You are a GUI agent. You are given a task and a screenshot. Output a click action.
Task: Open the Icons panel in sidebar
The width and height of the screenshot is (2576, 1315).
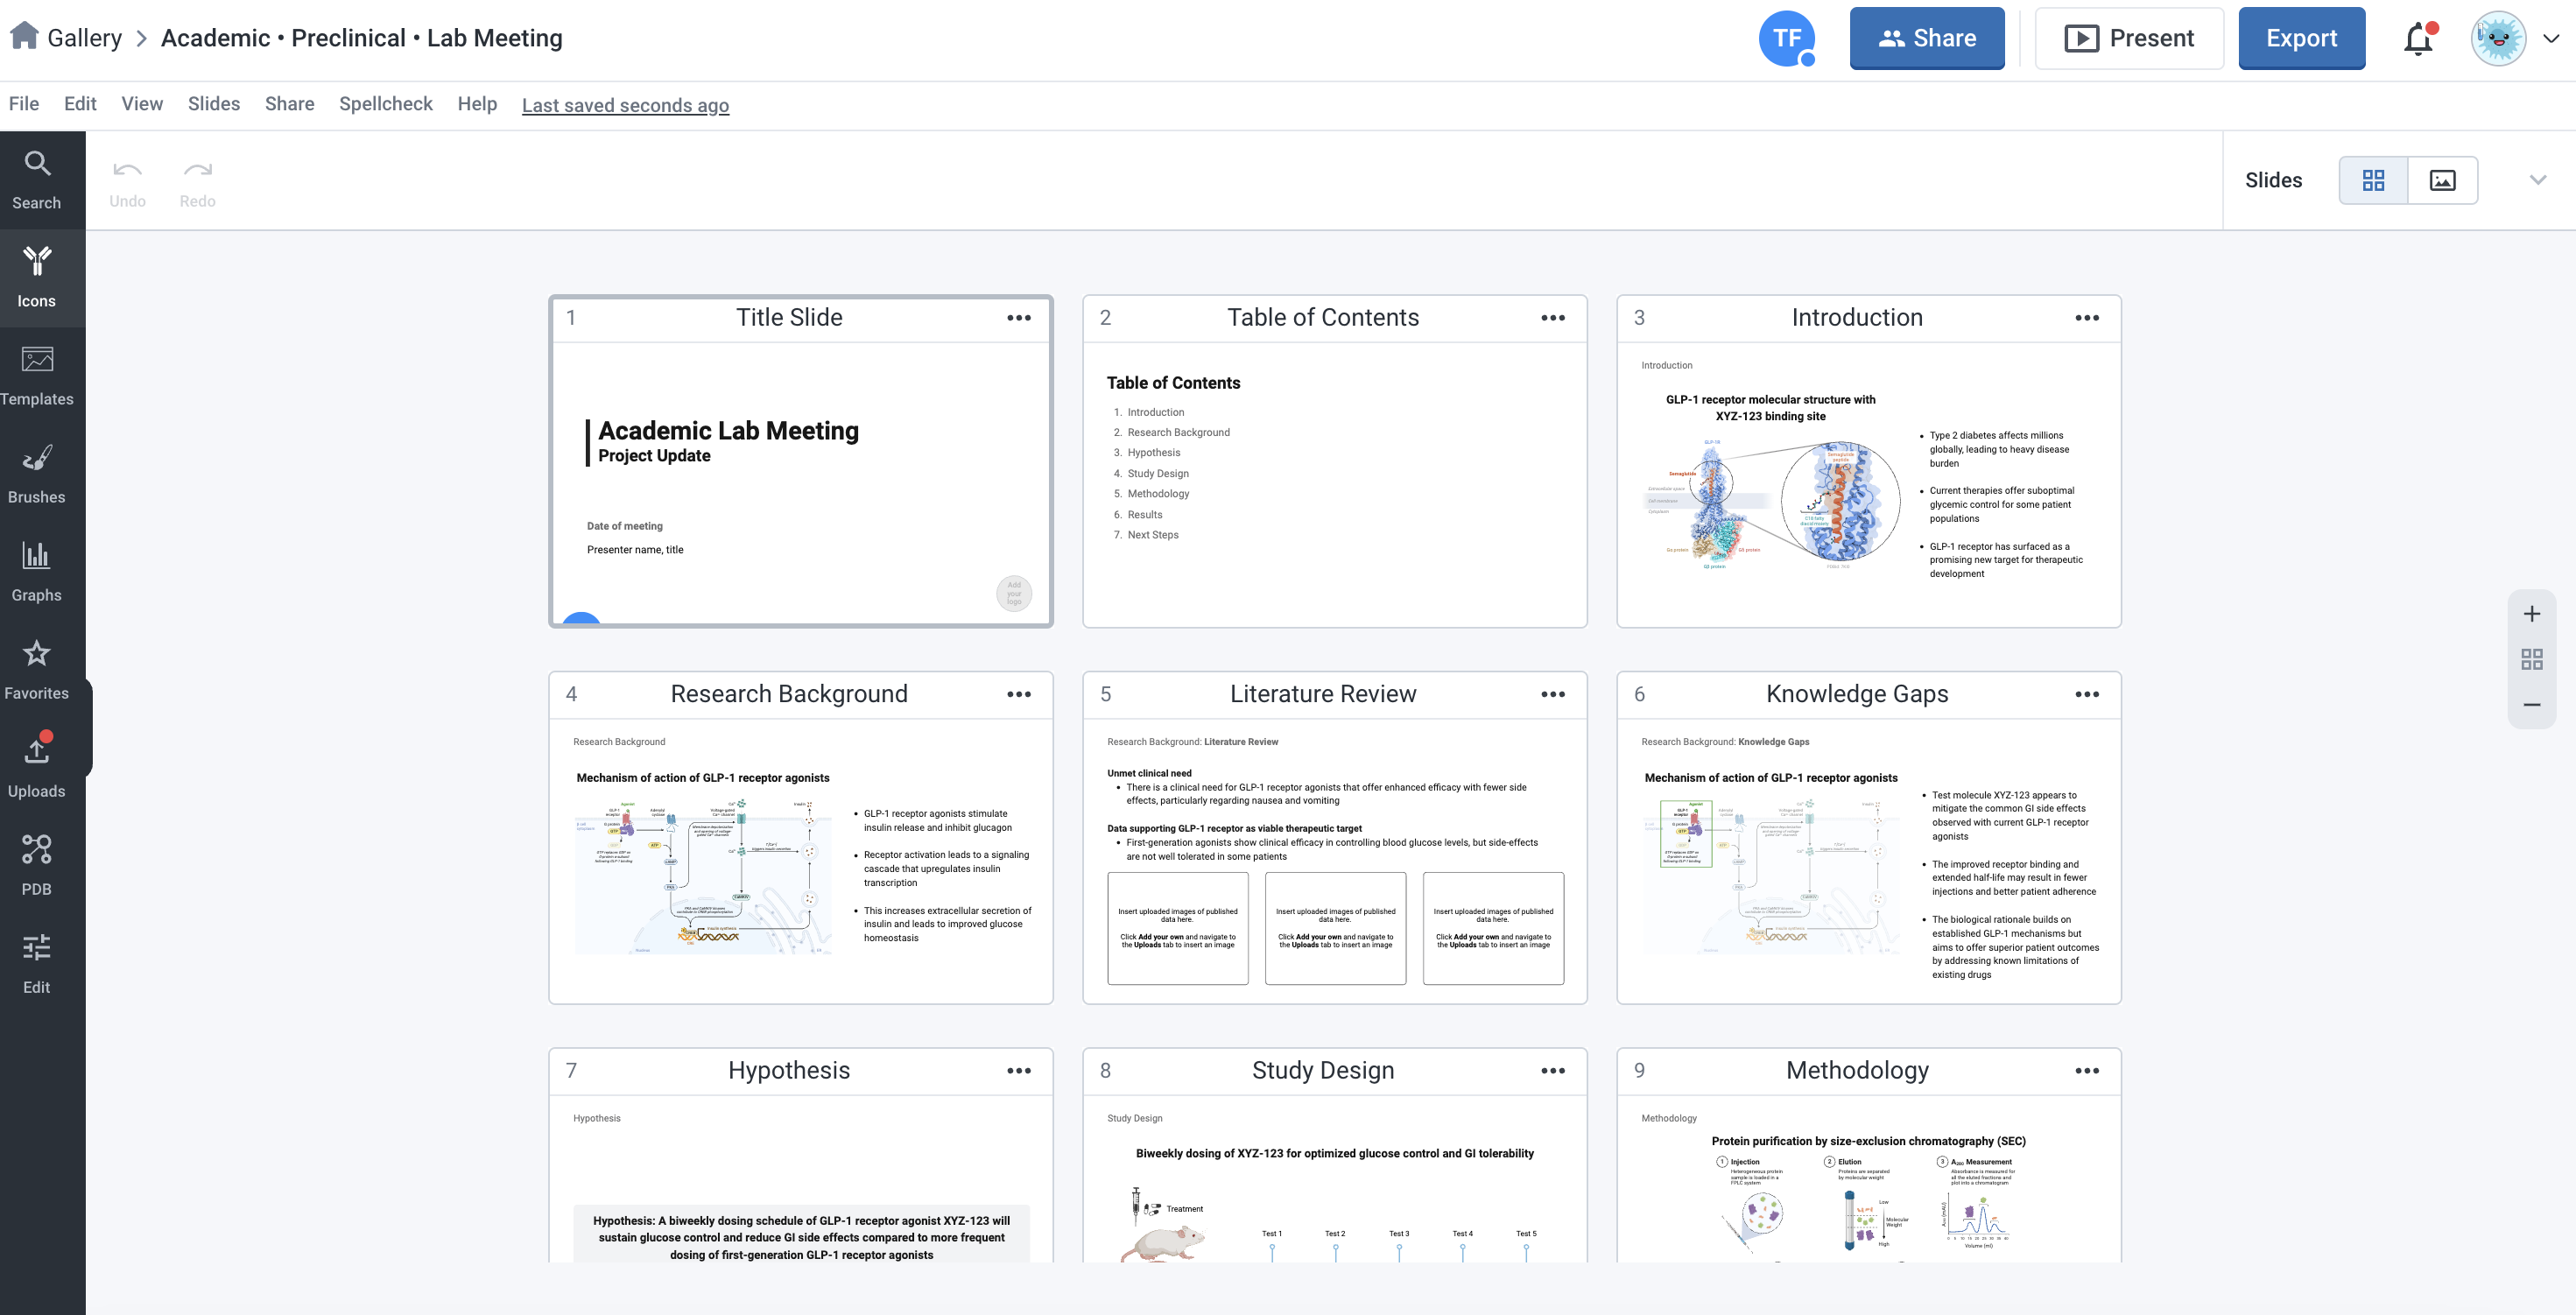coord(37,277)
